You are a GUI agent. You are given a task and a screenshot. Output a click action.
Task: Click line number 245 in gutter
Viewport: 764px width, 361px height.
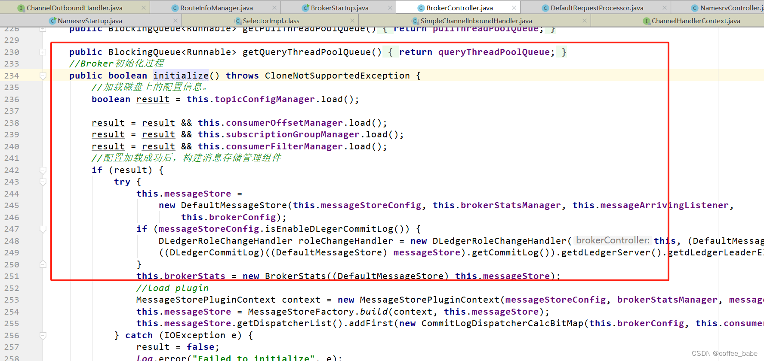coord(12,205)
